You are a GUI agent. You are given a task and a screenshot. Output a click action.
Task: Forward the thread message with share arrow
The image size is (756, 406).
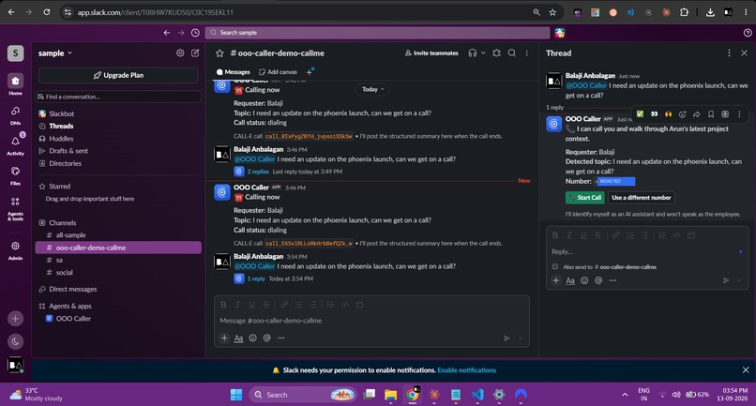pyautogui.click(x=697, y=114)
